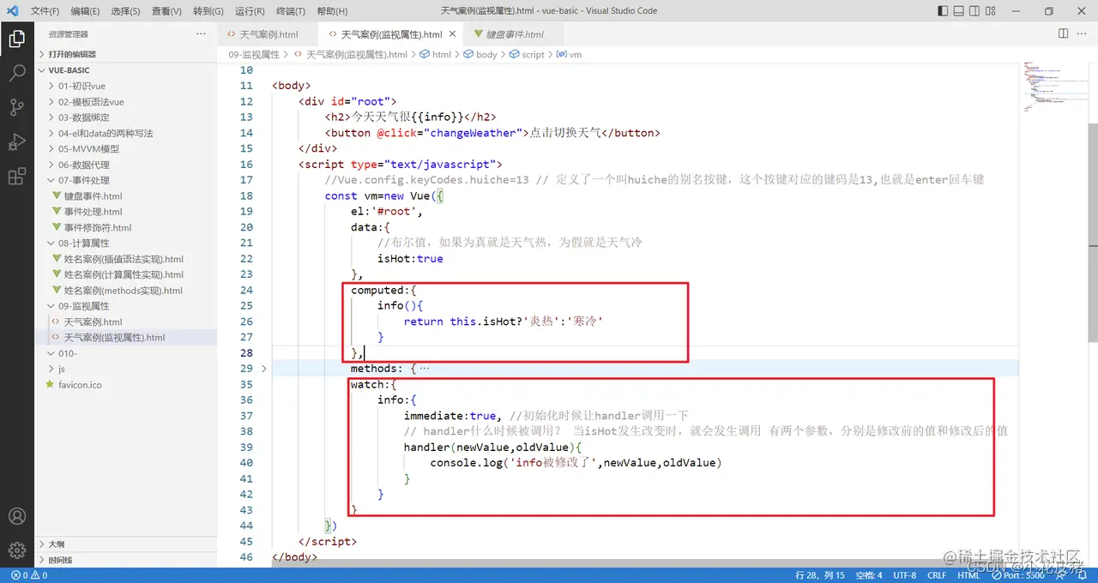Open the Extensions view
The image size is (1098, 583).
16,177
